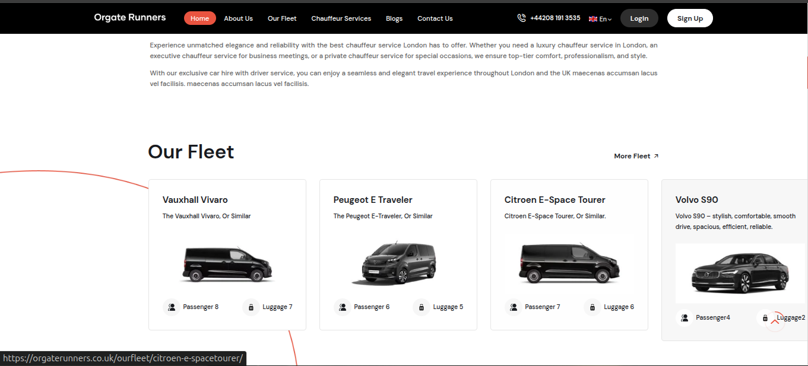Follow the More Fleet link
The image size is (808, 366).
tap(636, 156)
